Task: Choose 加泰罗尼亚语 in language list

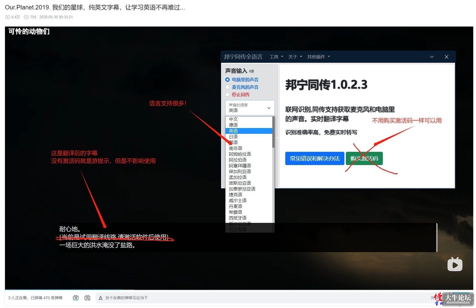Action: 249,189
